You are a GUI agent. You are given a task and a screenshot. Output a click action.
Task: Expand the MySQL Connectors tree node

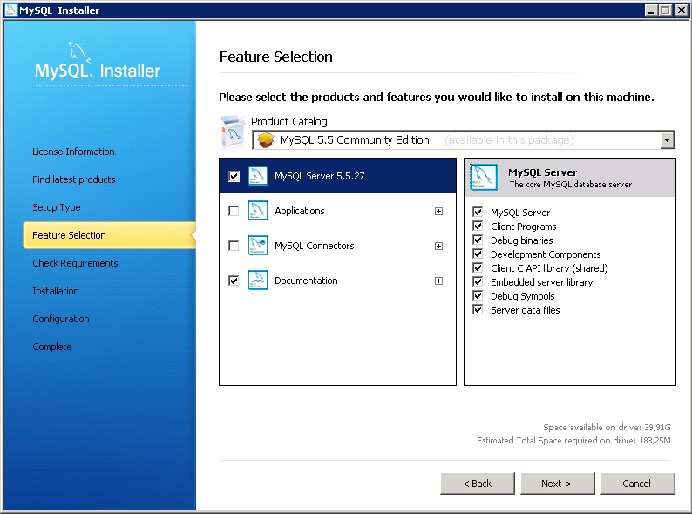(438, 247)
